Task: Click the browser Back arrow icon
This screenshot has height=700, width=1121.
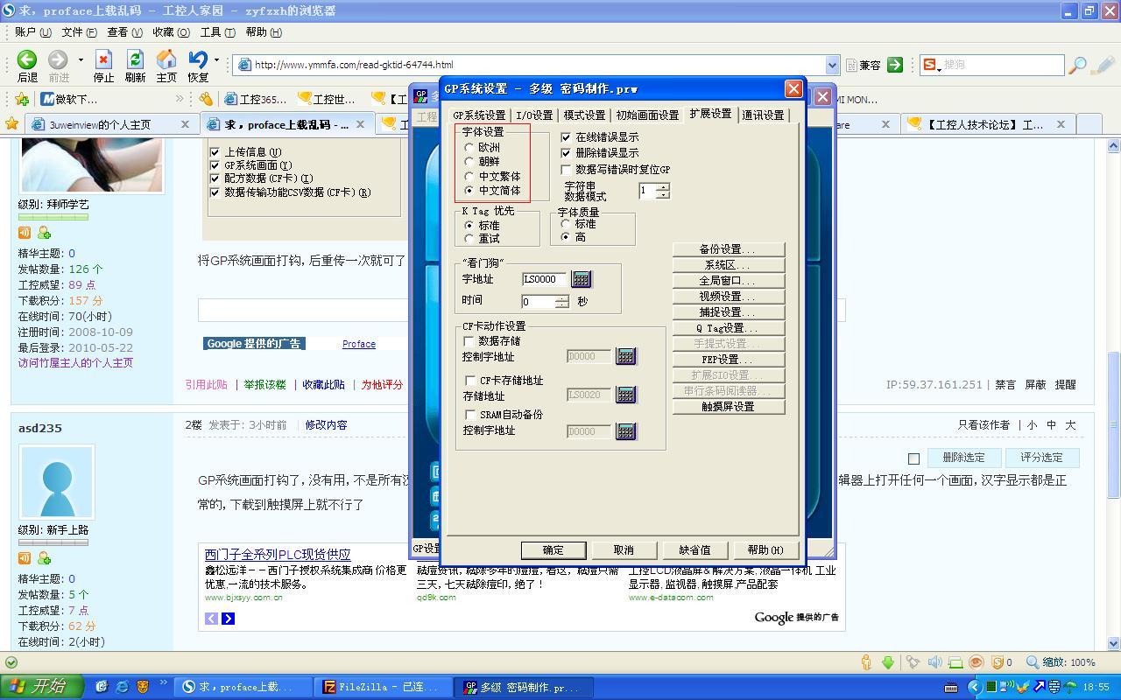Action: pos(27,59)
